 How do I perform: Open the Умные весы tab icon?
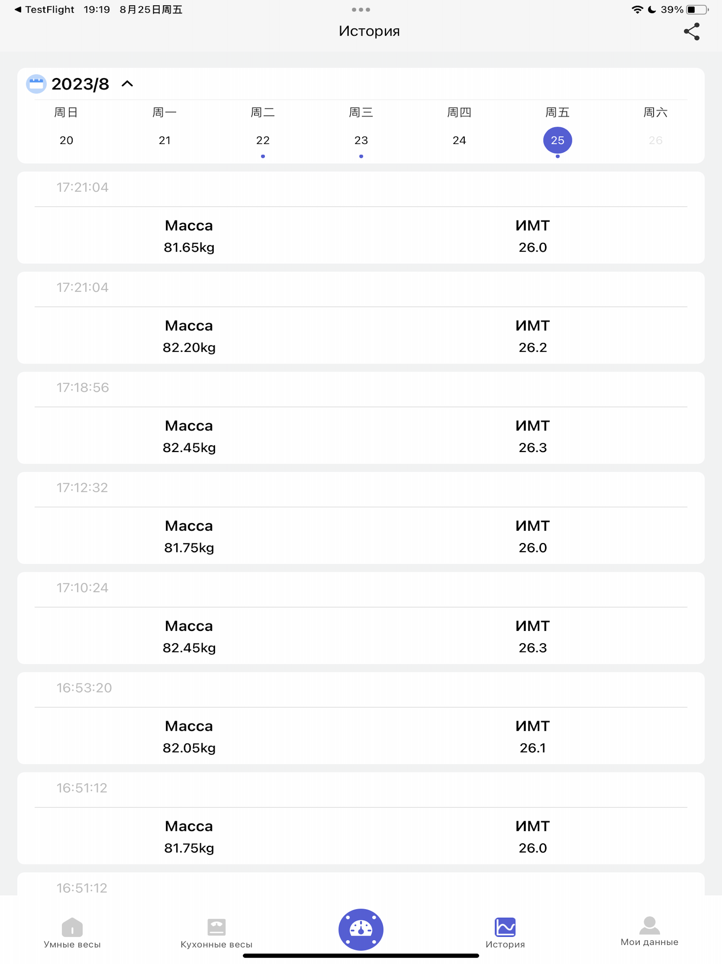[x=72, y=927]
